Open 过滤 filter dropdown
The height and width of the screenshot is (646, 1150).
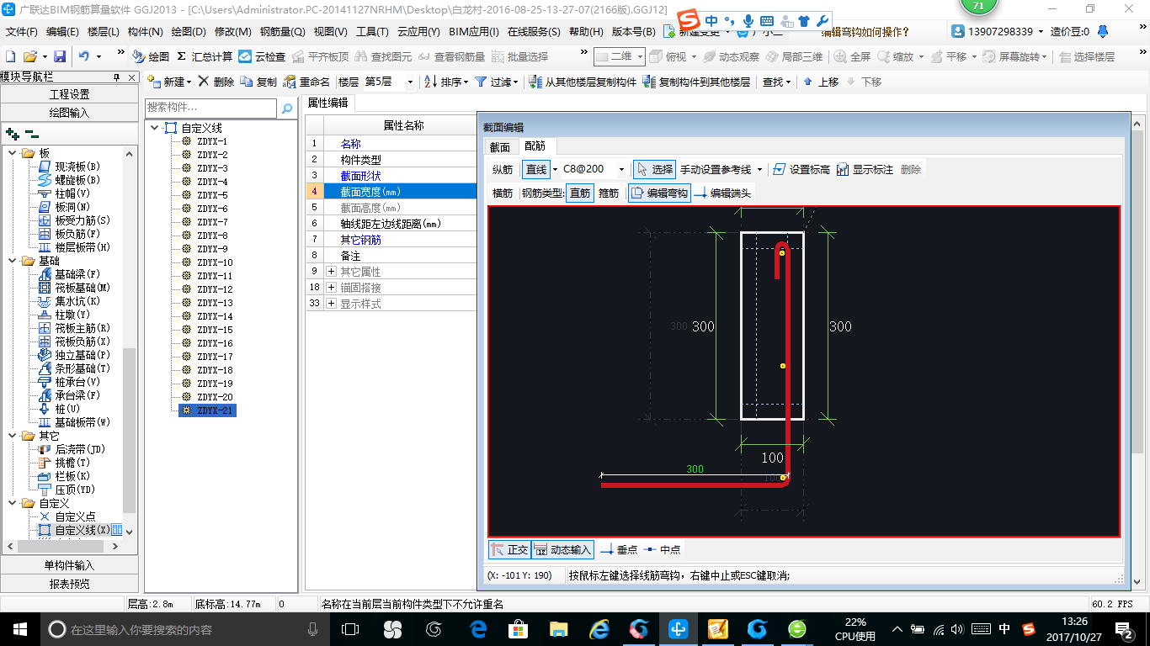(498, 82)
